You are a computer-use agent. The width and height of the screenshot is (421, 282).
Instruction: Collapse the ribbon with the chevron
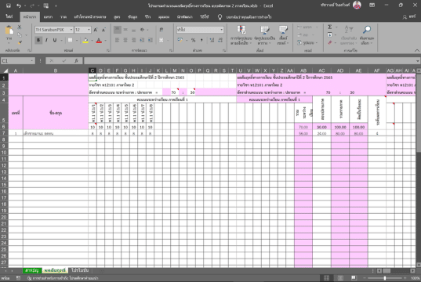(417, 50)
